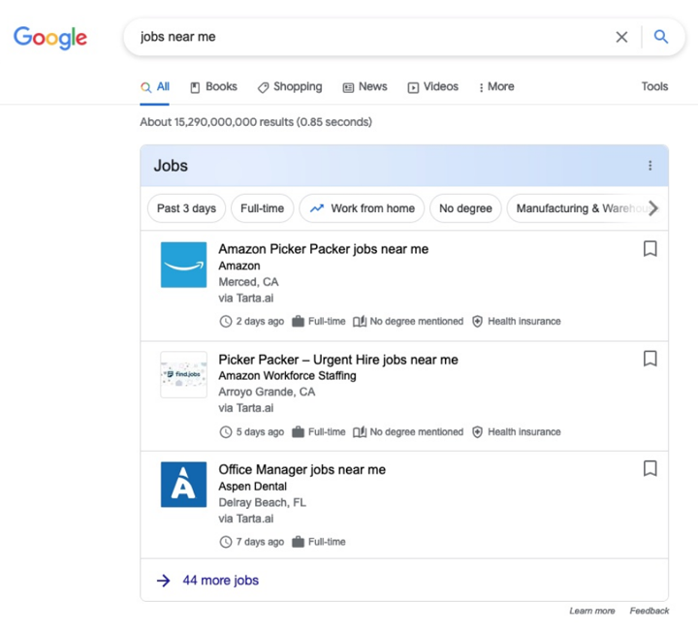698x631 pixels.
Task: Toggle the Work from home filter
Action: pos(362,208)
